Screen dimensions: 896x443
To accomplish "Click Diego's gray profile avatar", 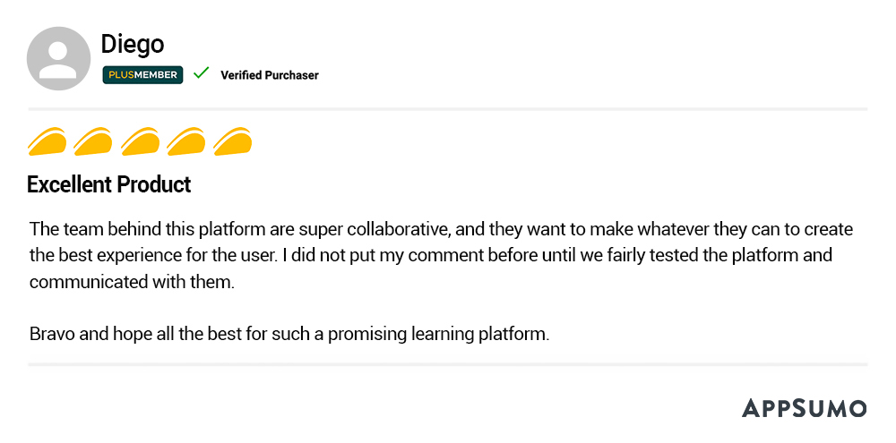I will point(59,57).
